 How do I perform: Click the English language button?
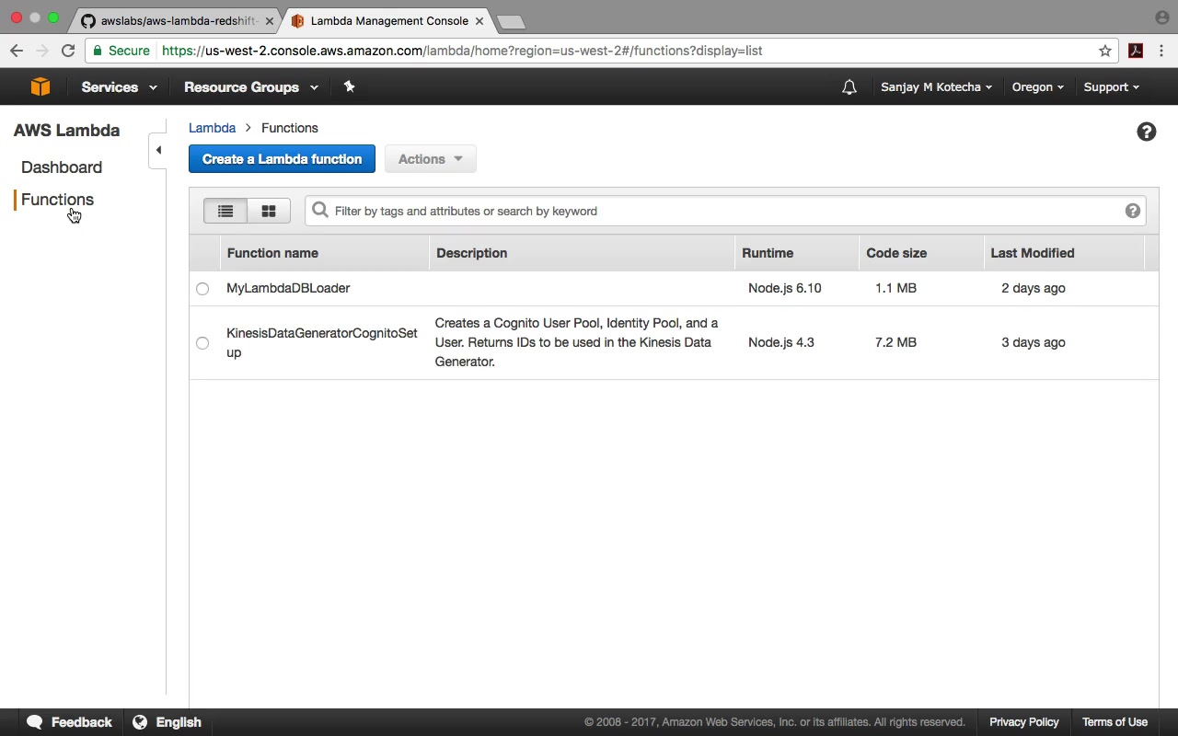tap(167, 722)
